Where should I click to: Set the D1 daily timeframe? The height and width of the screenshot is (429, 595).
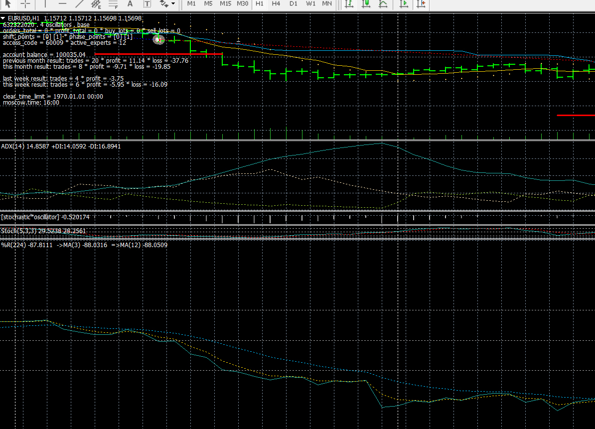(293, 3)
